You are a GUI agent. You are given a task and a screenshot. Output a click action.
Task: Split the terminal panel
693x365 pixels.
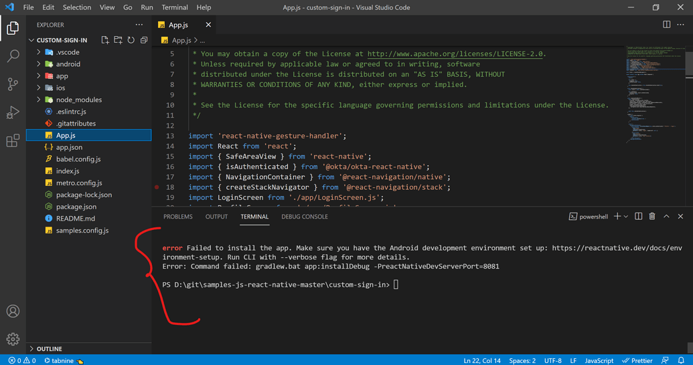click(638, 217)
